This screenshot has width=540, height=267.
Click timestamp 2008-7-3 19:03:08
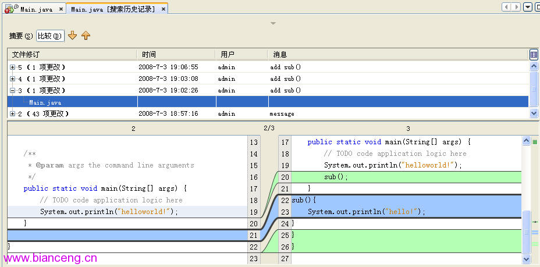point(168,79)
